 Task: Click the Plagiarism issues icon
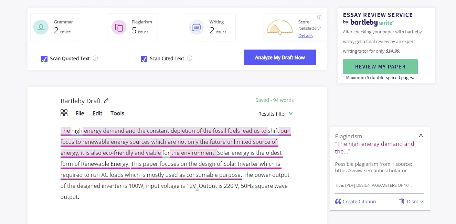click(x=119, y=27)
